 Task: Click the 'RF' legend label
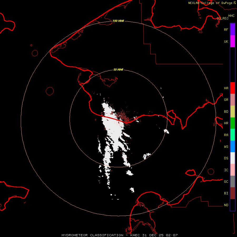[226, 29]
